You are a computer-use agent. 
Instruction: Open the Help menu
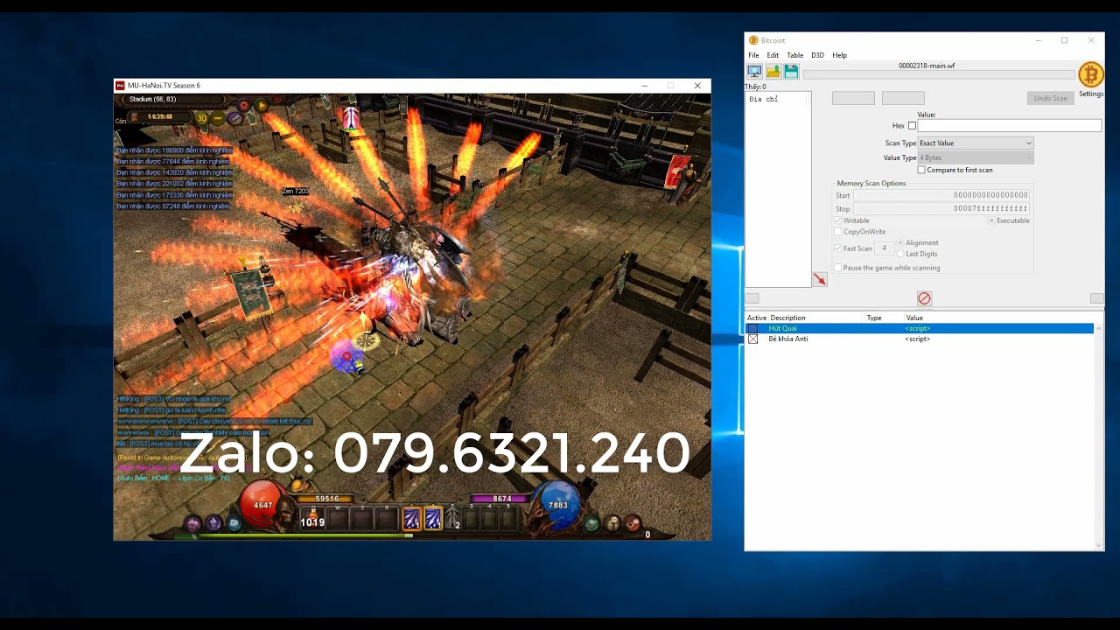coord(839,55)
